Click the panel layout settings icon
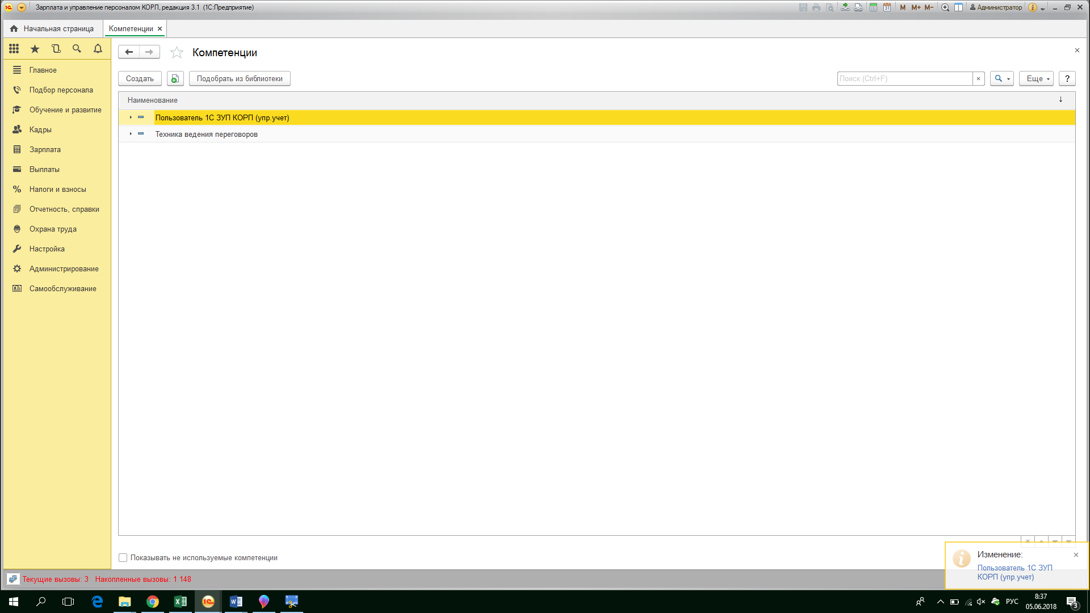The height and width of the screenshot is (613, 1090). [958, 7]
